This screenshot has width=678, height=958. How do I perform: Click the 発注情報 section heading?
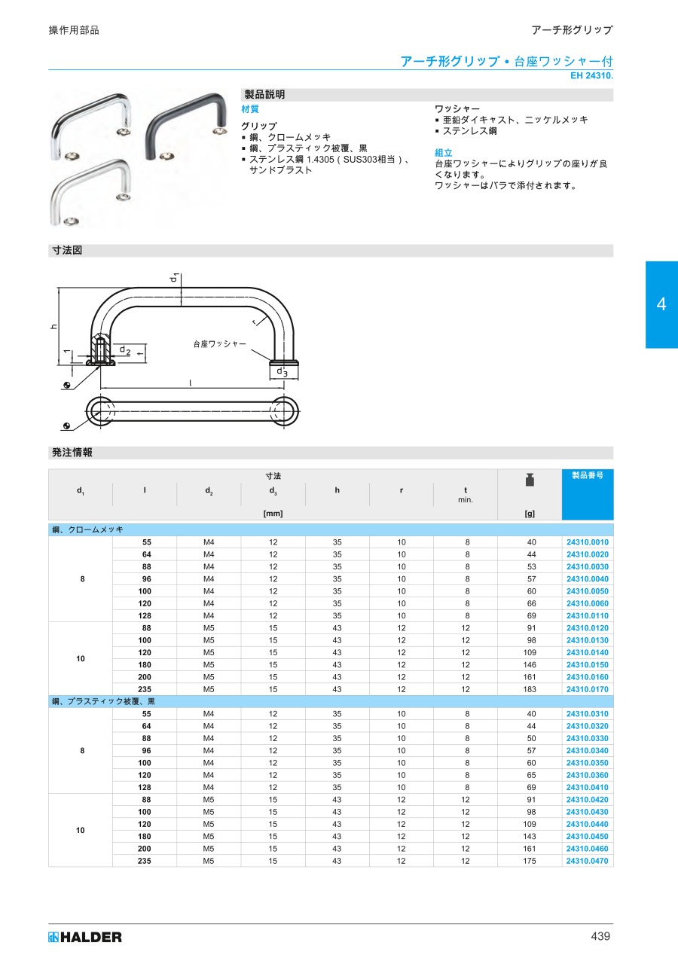(x=72, y=453)
